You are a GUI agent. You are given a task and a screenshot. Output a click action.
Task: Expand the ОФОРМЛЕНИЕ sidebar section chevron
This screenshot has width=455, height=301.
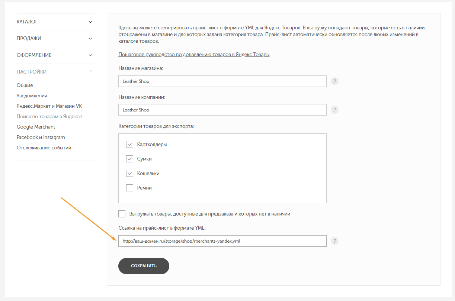point(90,55)
